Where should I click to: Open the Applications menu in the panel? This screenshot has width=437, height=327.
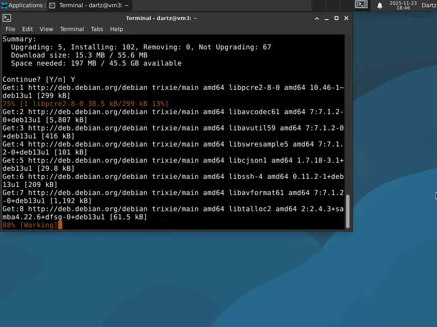[x=23, y=5]
